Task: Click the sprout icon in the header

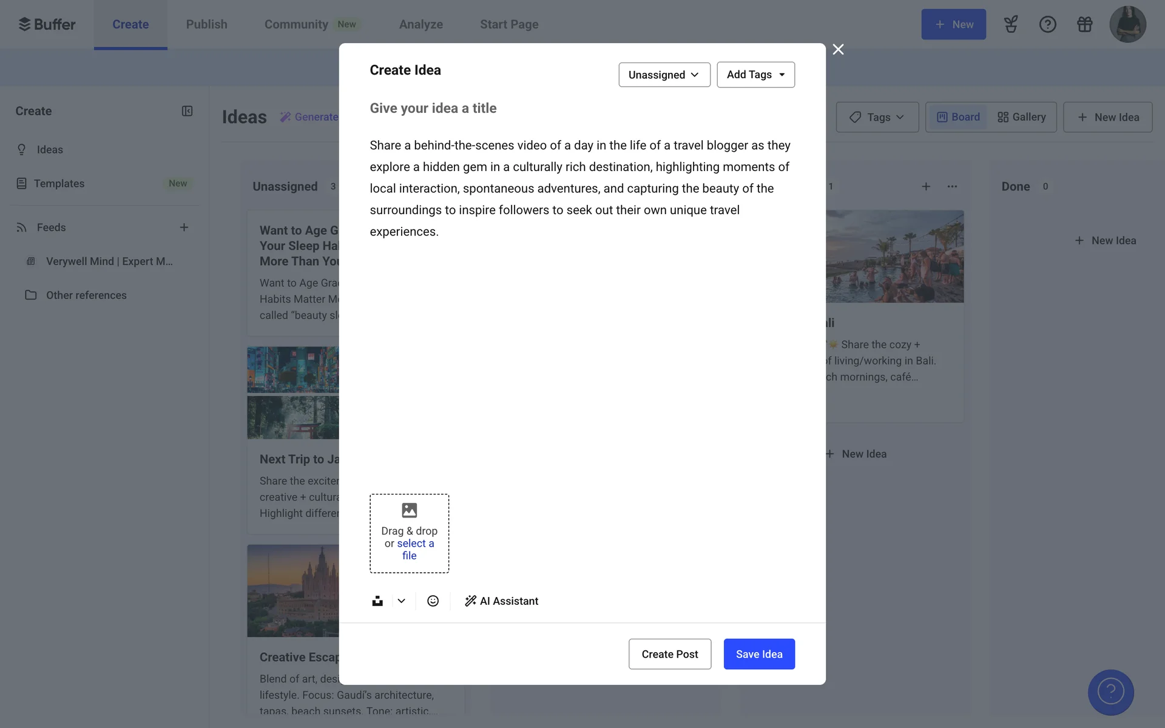Action: coord(1010,24)
